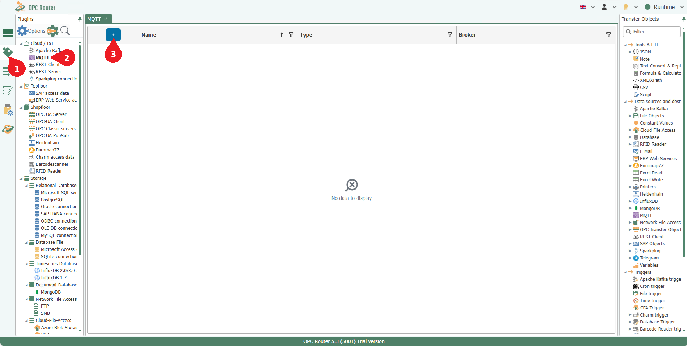Select Excel Read transfer object
The height and width of the screenshot is (346, 687).
651,173
